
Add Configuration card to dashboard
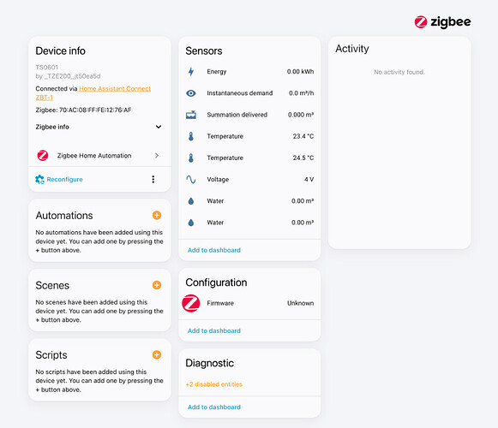point(214,331)
